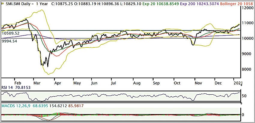Click the 12000 price axis label
Image resolution: width=255 pixels, height=123 pixels.
pos(247,8)
